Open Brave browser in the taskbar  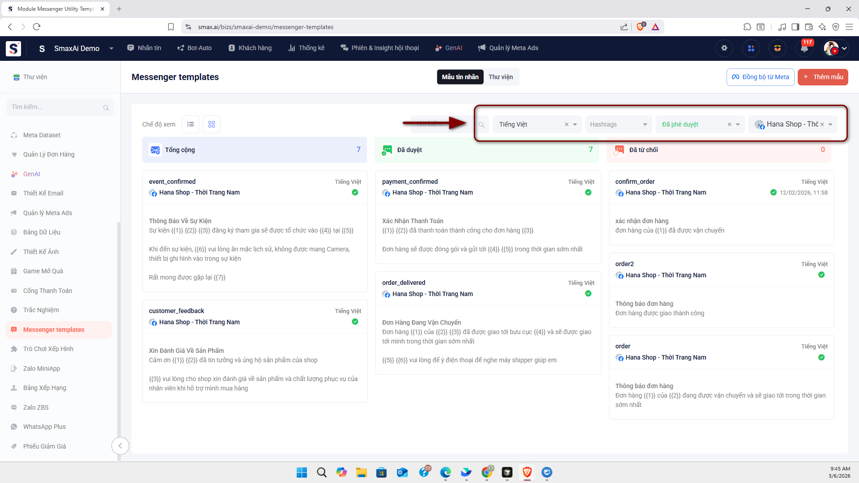tap(527, 472)
